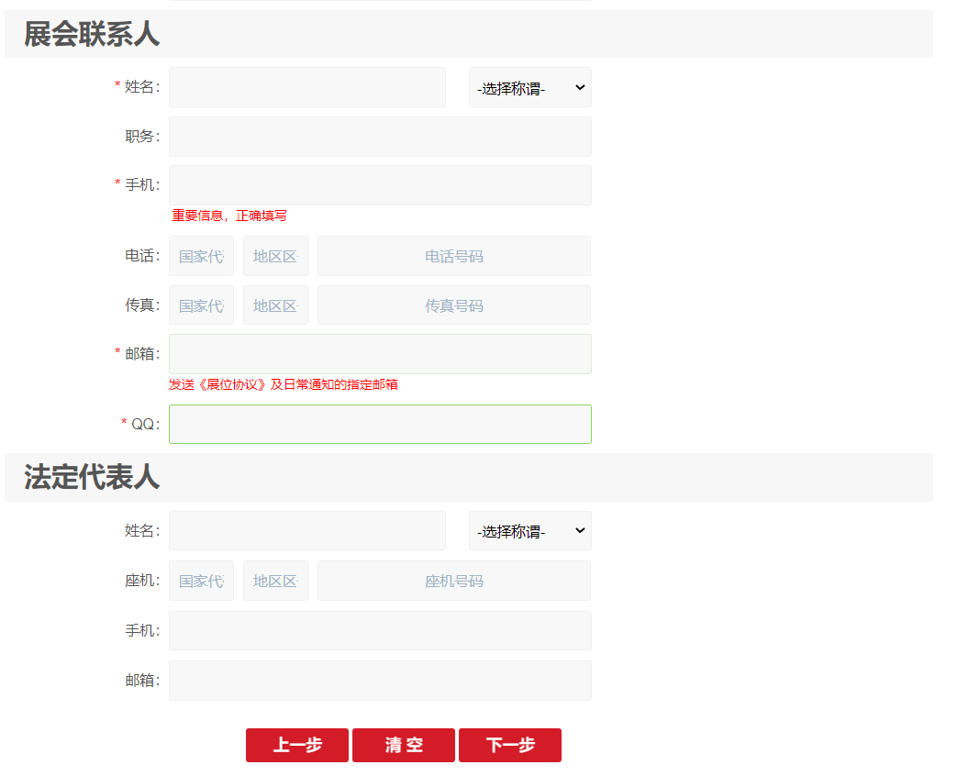Click the 职务 input field
Screen dimensions: 980x776
click(380, 137)
